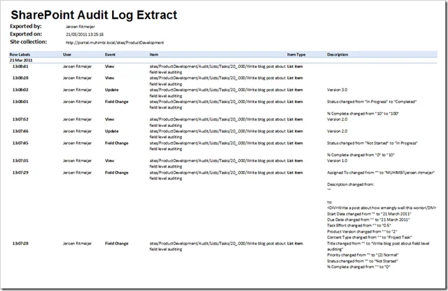Open the portal.muhimbi.local ProductDevelopment site URL
This screenshot has height=291, width=448.
(115, 43)
